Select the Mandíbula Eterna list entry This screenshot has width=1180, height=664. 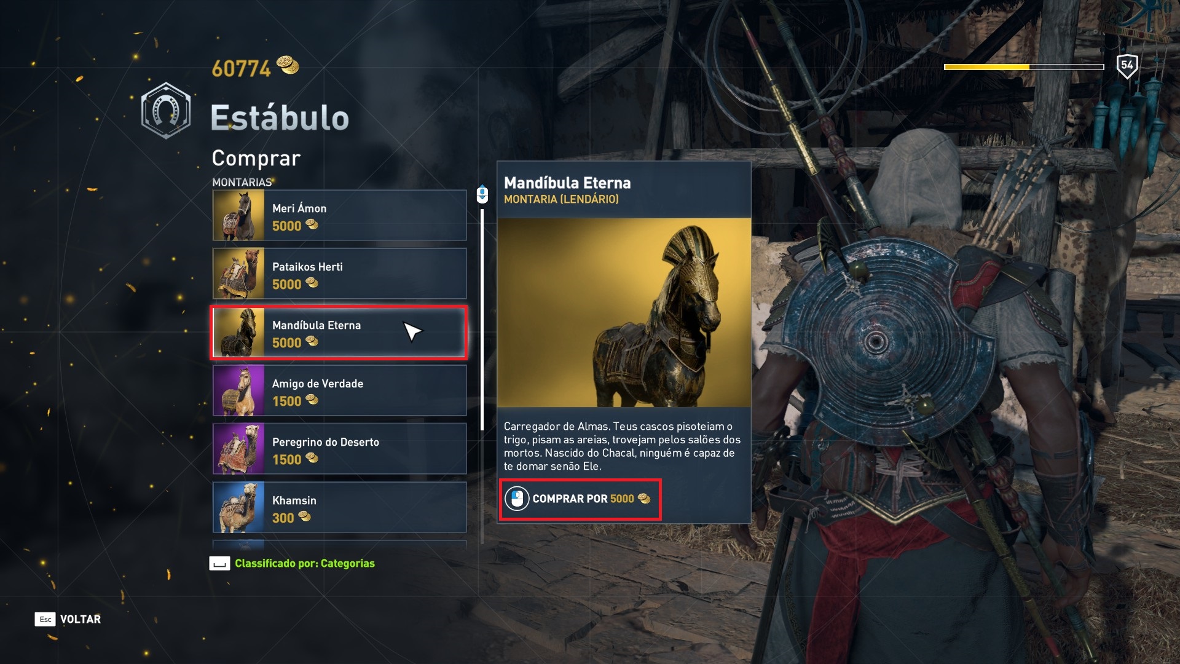point(339,332)
